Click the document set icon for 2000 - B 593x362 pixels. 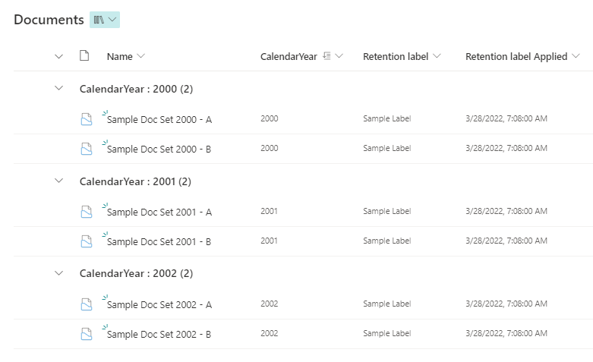click(87, 149)
